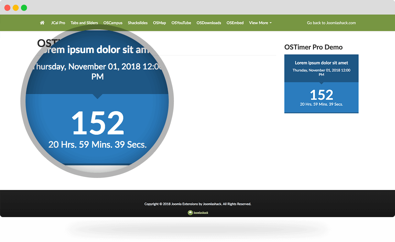Select OSCampus in the navigation bar
The width and height of the screenshot is (395, 242).
pyautogui.click(x=113, y=23)
